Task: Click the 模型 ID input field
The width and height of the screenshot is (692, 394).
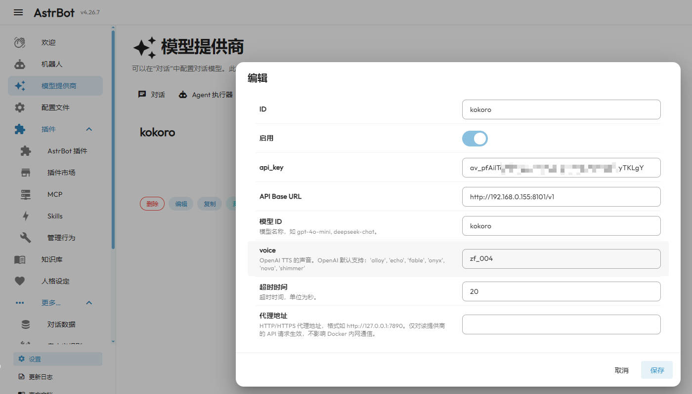Action: click(x=561, y=226)
